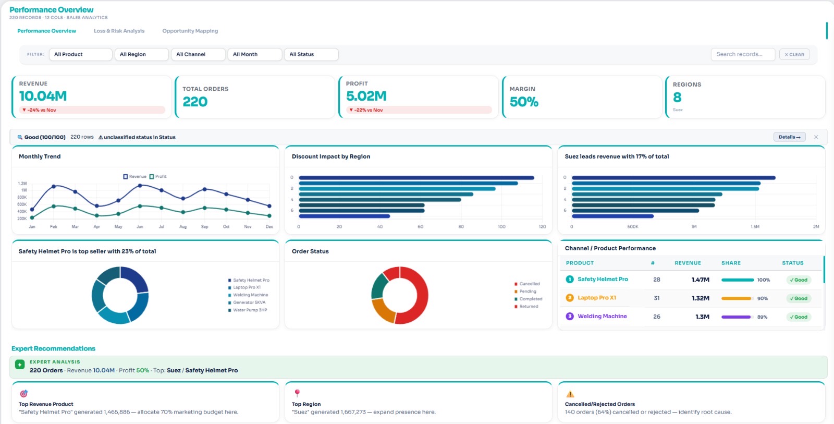Sort table by PRODUCT column header
The height and width of the screenshot is (424, 834).
tap(580, 263)
